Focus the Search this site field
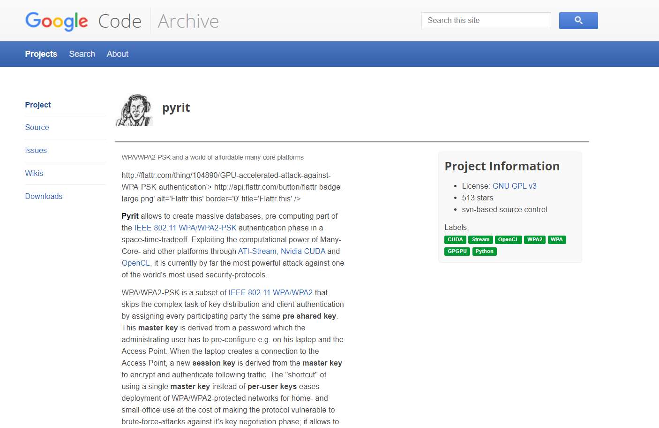Viewport: 659px width, 428px height. point(486,21)
